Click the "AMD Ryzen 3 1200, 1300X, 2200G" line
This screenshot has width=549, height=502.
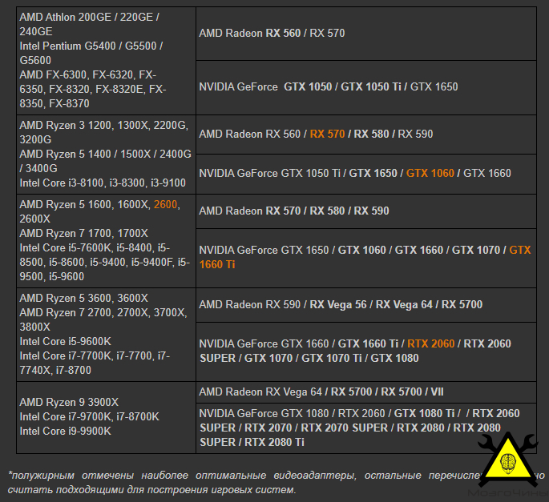104,125
